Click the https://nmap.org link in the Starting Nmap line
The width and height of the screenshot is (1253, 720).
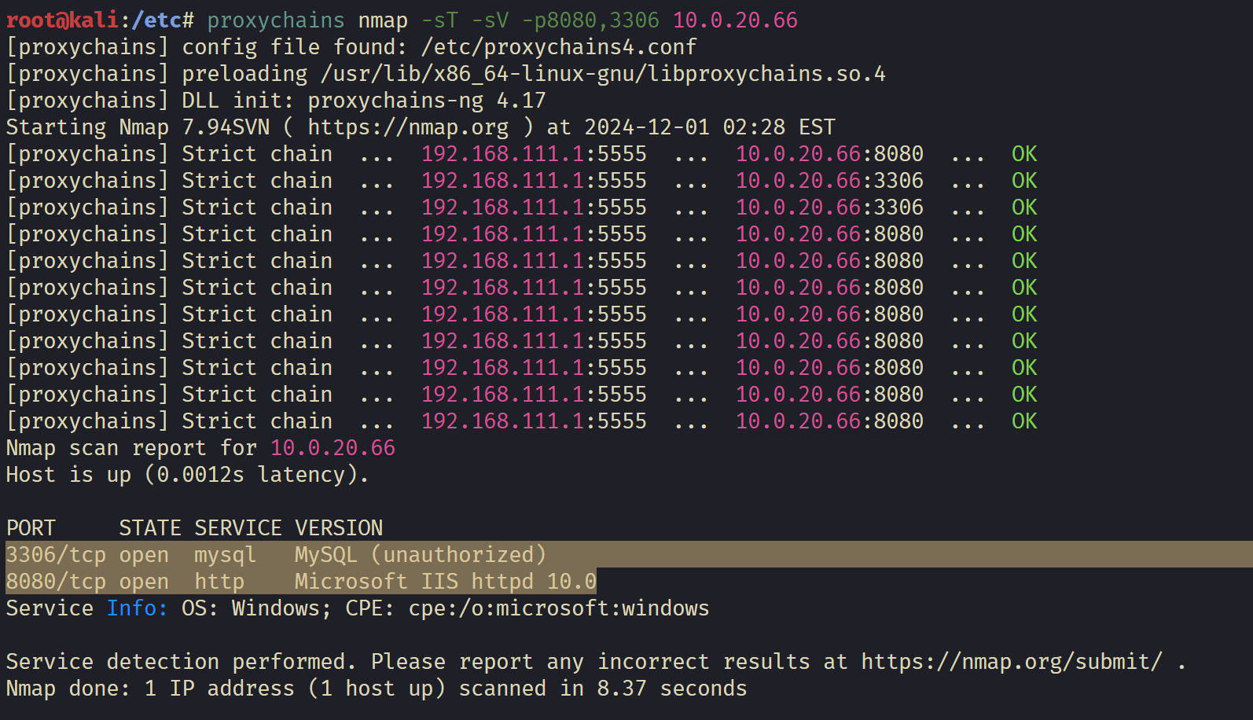point(408,127)
